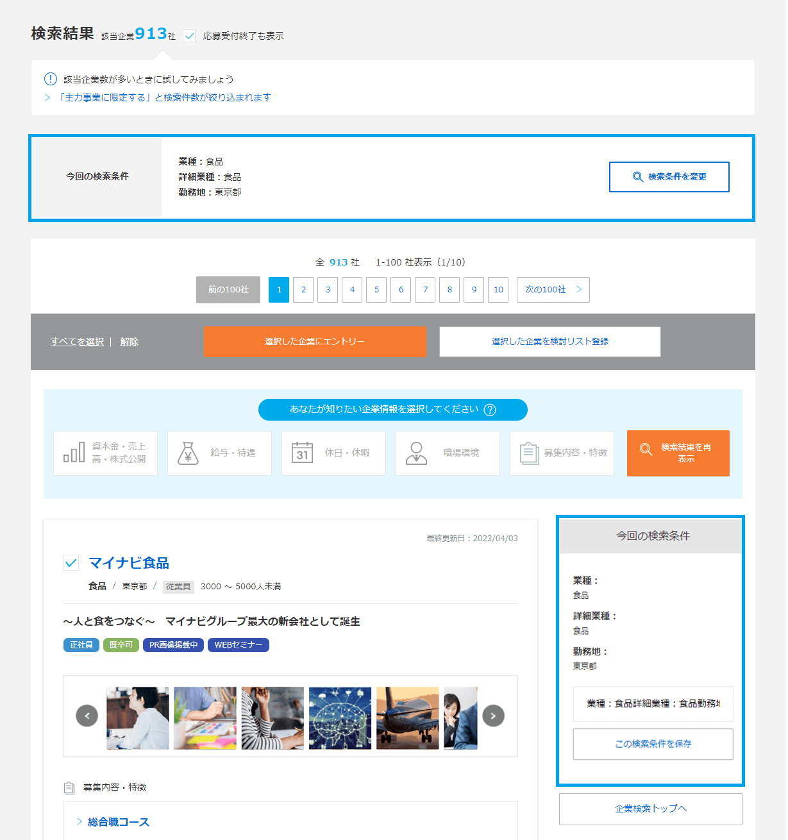The width and height of the screenshot is (788, 840).
Task: Go to results page 6
Action: tap(401, 290)
